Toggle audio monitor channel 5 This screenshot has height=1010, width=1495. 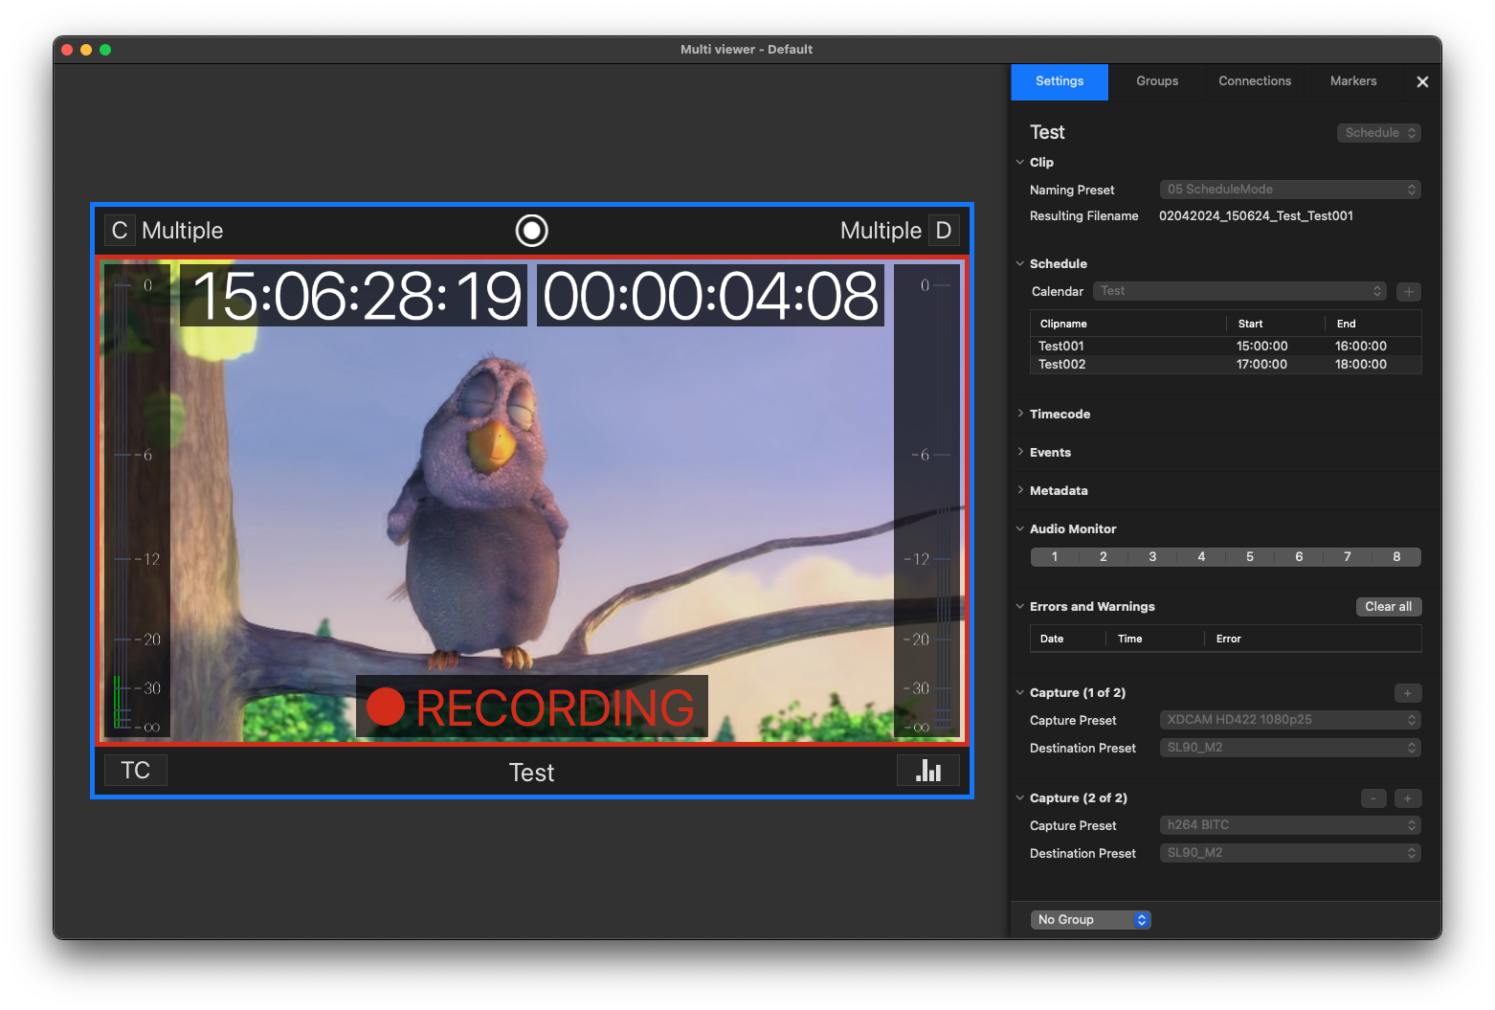pyautogui.click(x=1250, y=557)
